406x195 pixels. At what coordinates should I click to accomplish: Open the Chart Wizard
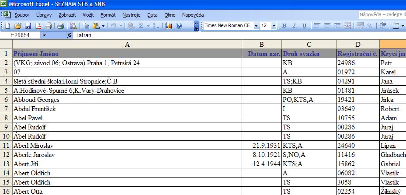tap(169, 26)
